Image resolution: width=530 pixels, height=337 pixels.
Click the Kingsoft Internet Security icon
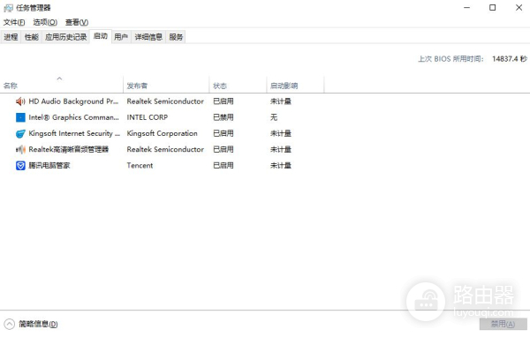coord(20,134)
